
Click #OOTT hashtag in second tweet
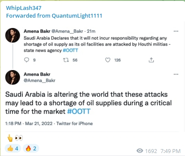(79, 111)
